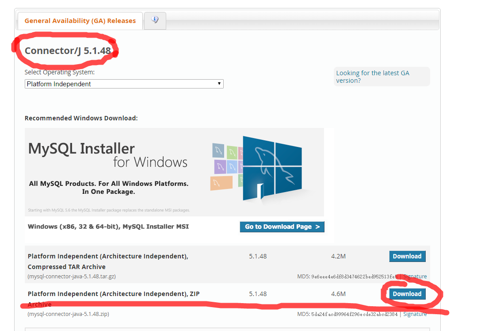Click the Connector/J 5.1.48 heading
Screen dimensions: 496x331
(68, 51)
